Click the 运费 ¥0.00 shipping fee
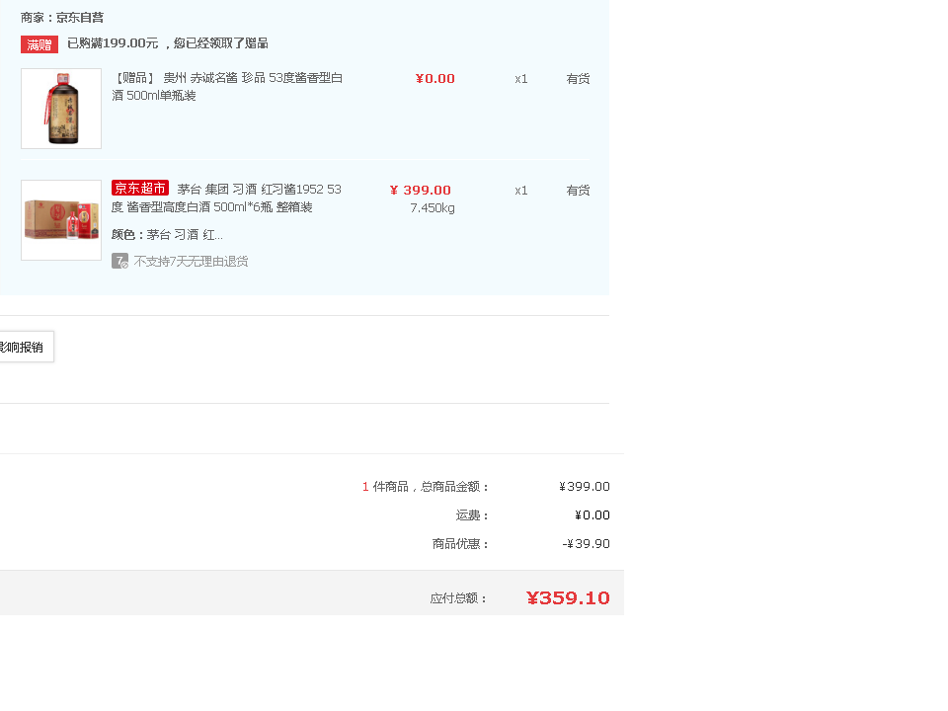This screenshot has height=711, width=948. tap(592, 515)
